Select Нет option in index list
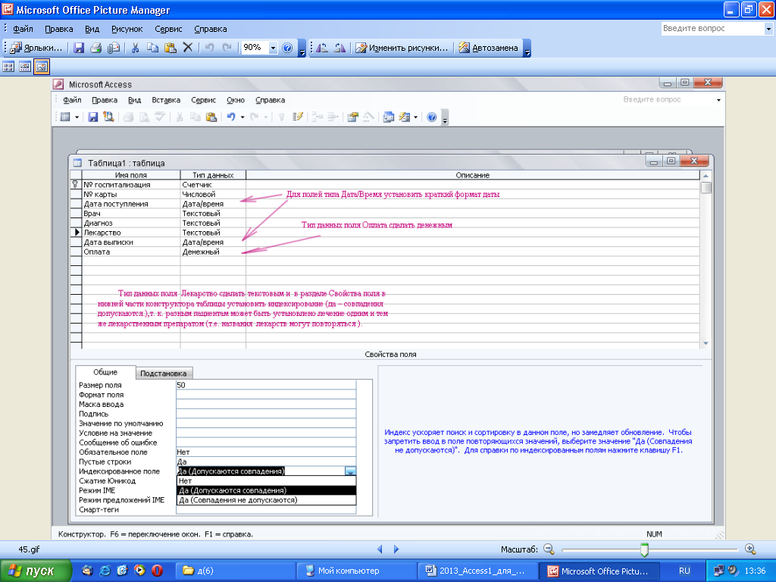This screenshot has height=582, width=776. pos(266,480)
